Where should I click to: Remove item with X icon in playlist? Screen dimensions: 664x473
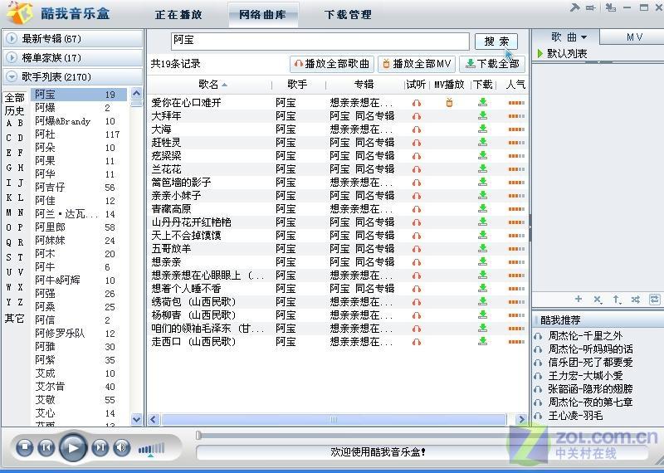[x=598, y=300]
